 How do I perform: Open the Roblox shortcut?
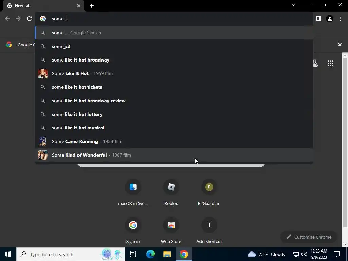pos(171,192)
